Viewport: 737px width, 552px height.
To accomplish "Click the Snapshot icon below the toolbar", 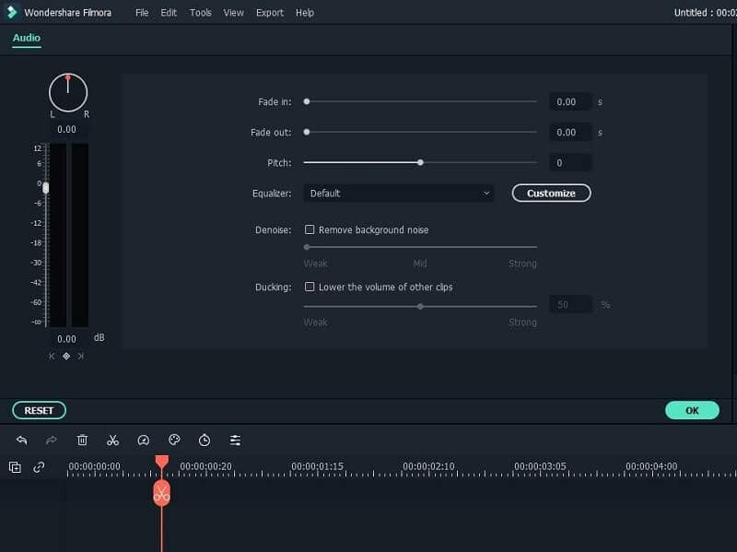I will coord(15,467).
